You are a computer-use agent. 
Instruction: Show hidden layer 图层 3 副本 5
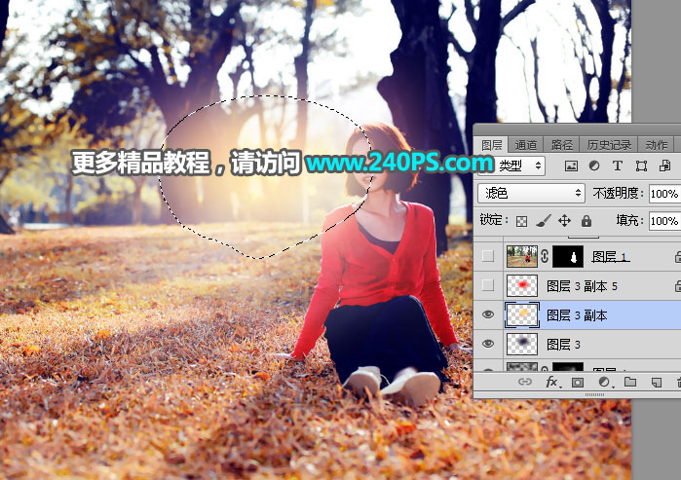pyautogui.click(x=488, y=285)
